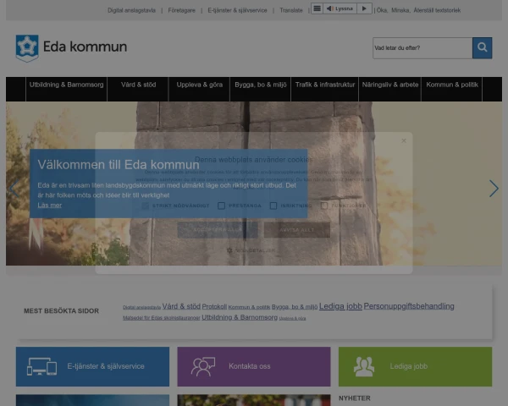Click the Eda kommun shield logo

pos(27,48)
